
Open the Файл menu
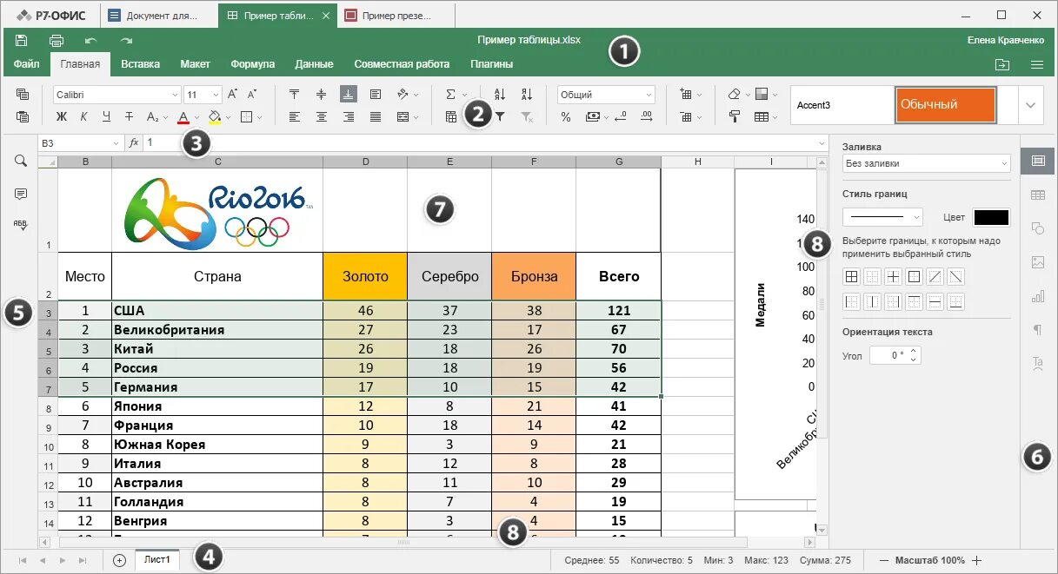26,64
